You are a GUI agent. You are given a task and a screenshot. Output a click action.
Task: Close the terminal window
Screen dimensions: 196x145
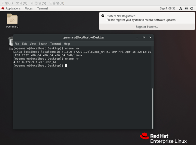coord(150,38)
